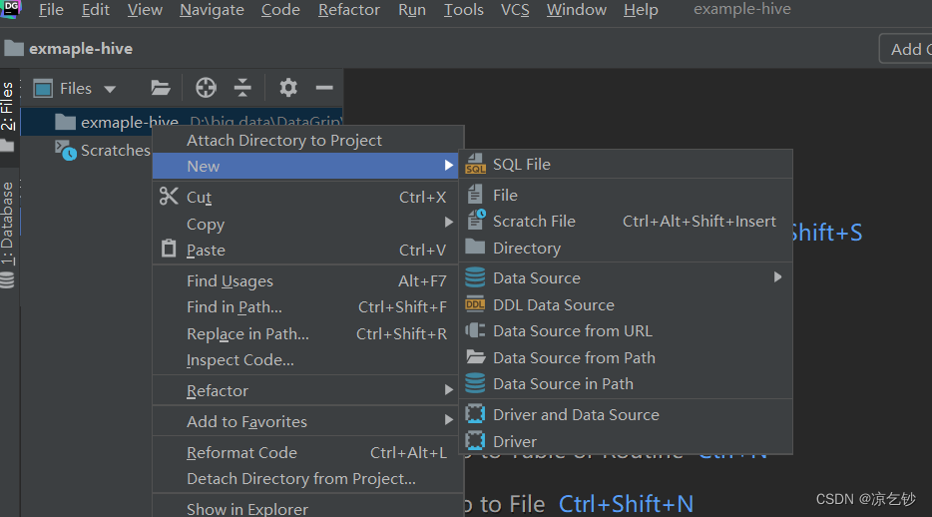Open the View menu
Viewport: 932px width, 517px height.
tap(145, 10)
